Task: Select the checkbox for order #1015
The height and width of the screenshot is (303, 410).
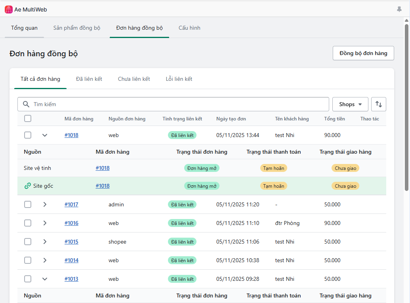Action: pos(28,242)
